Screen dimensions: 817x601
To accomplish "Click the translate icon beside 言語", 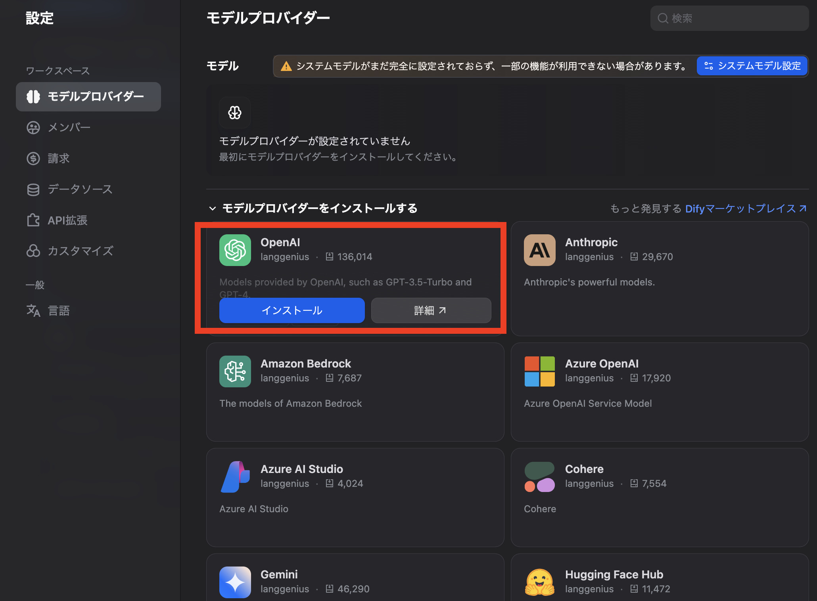I will (33, 310).
